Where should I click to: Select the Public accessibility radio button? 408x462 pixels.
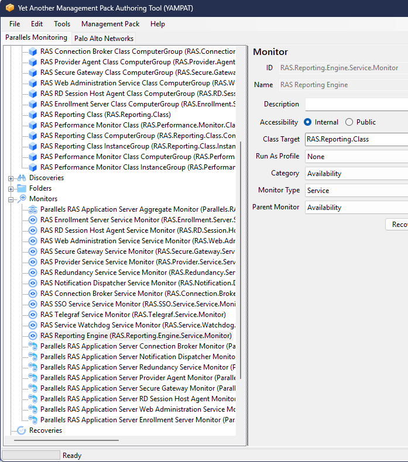coord(349,122)
